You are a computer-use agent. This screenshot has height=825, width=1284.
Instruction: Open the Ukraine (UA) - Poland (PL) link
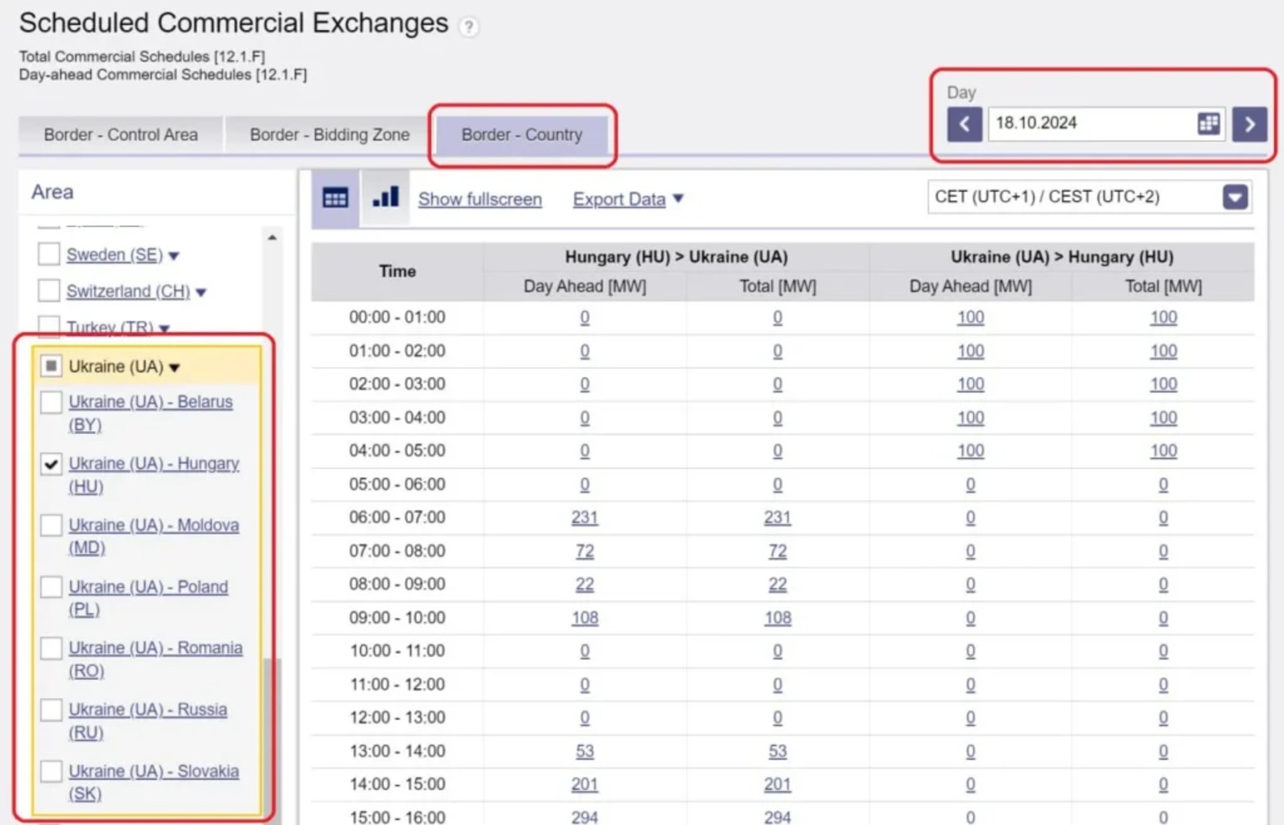[148, 598]
